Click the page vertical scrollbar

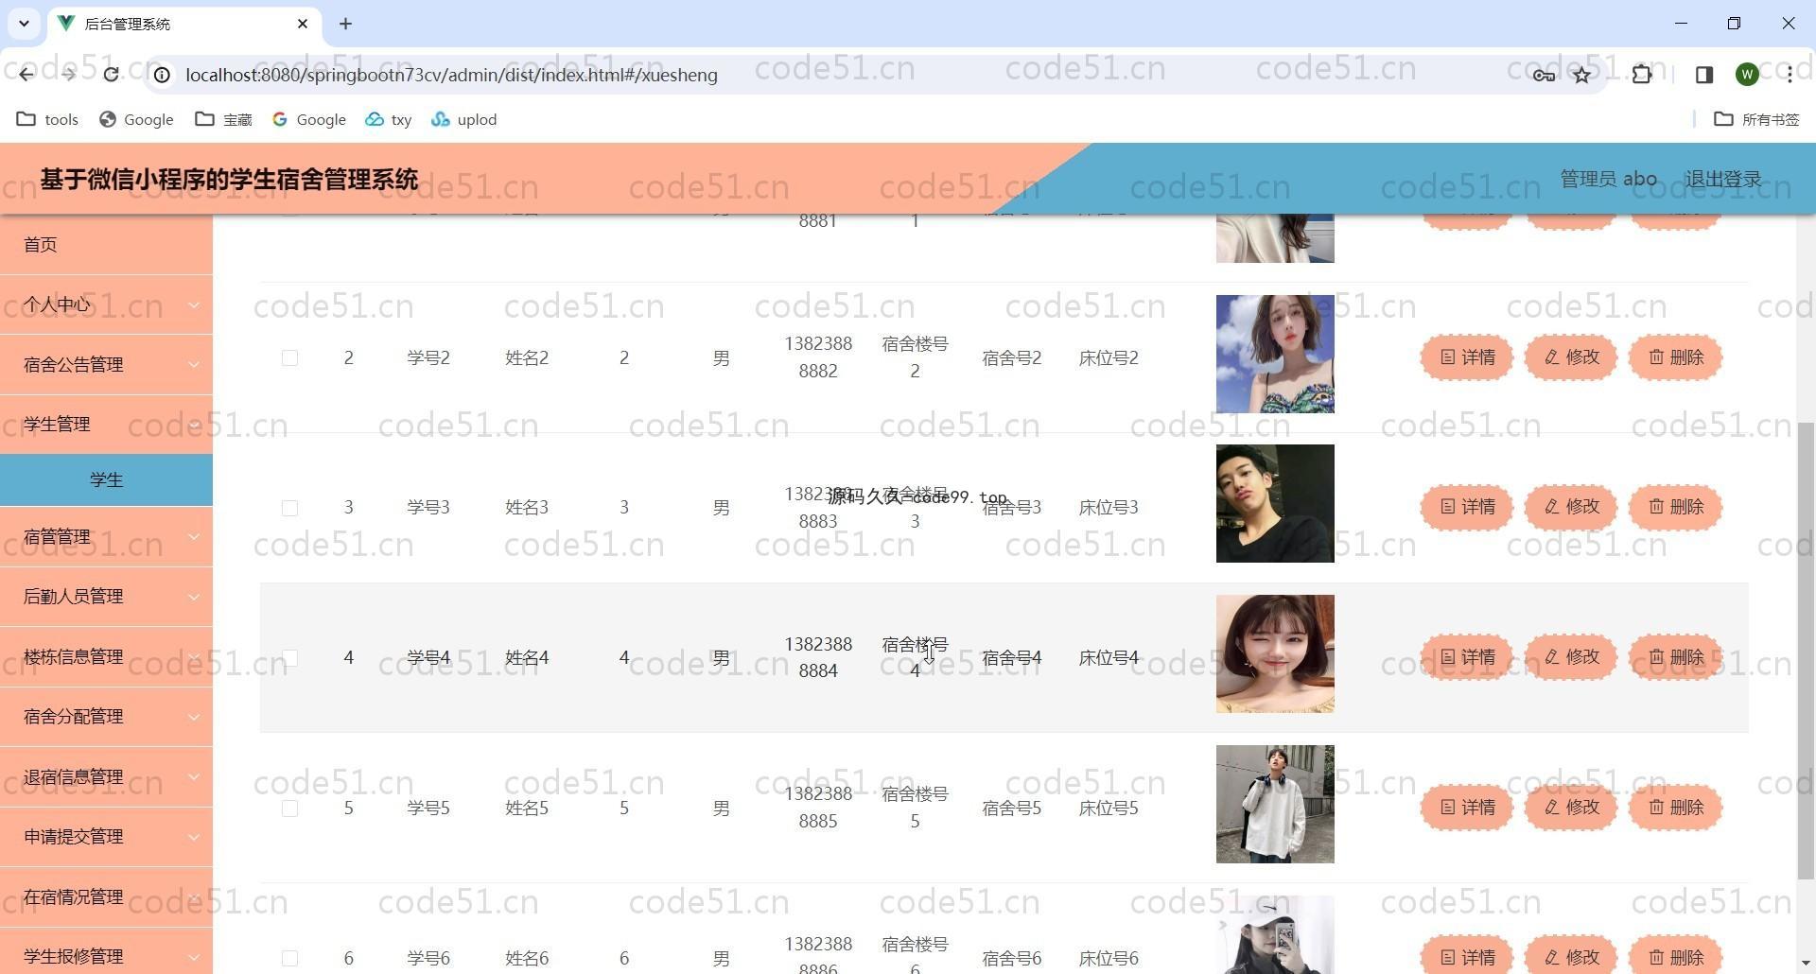[x=1806, y=651]
